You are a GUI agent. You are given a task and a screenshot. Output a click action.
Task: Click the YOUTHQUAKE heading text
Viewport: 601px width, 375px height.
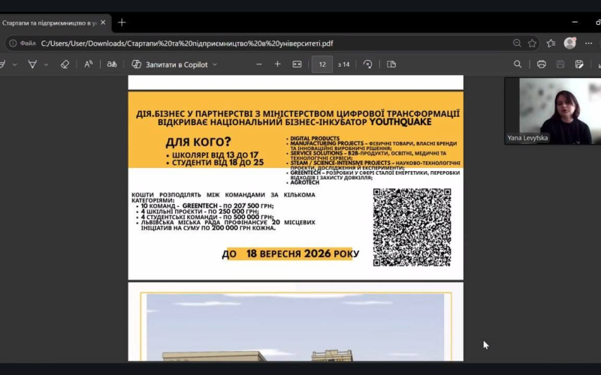click(400, 122)
